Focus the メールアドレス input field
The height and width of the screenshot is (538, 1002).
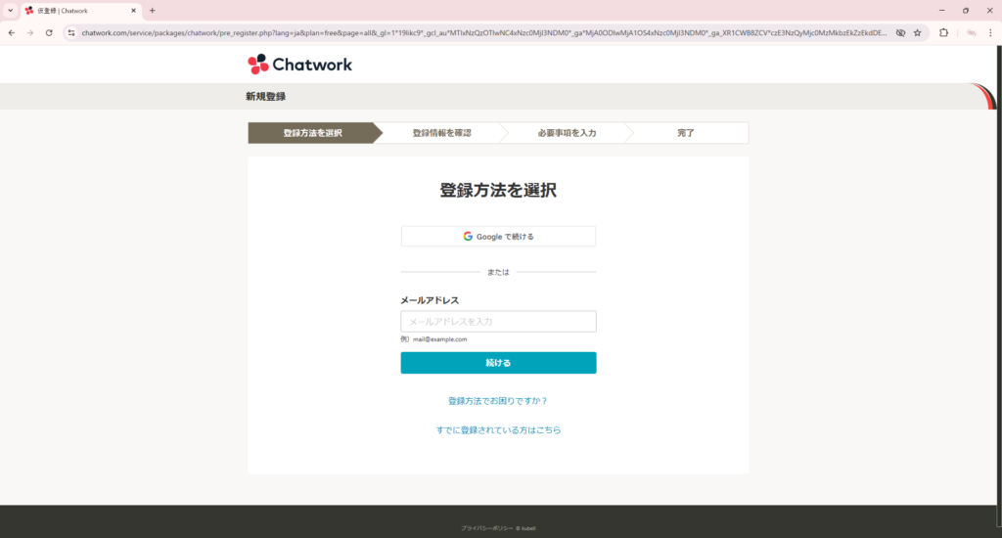pos(498,321)
